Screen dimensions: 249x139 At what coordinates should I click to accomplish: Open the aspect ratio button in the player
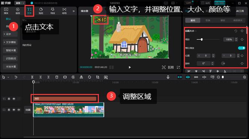[171, 67]
